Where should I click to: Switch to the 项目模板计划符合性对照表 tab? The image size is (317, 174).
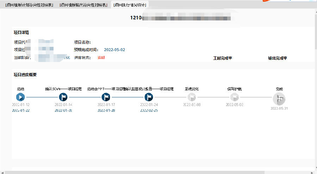click(x=29, y=5)
